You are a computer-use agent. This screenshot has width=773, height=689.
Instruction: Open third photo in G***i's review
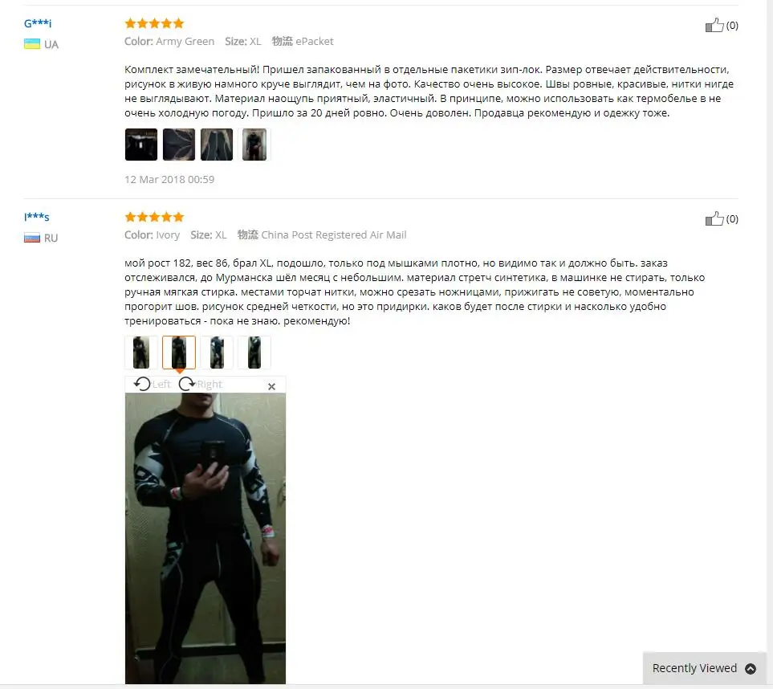pyautogui.click(x=217, y=145)
